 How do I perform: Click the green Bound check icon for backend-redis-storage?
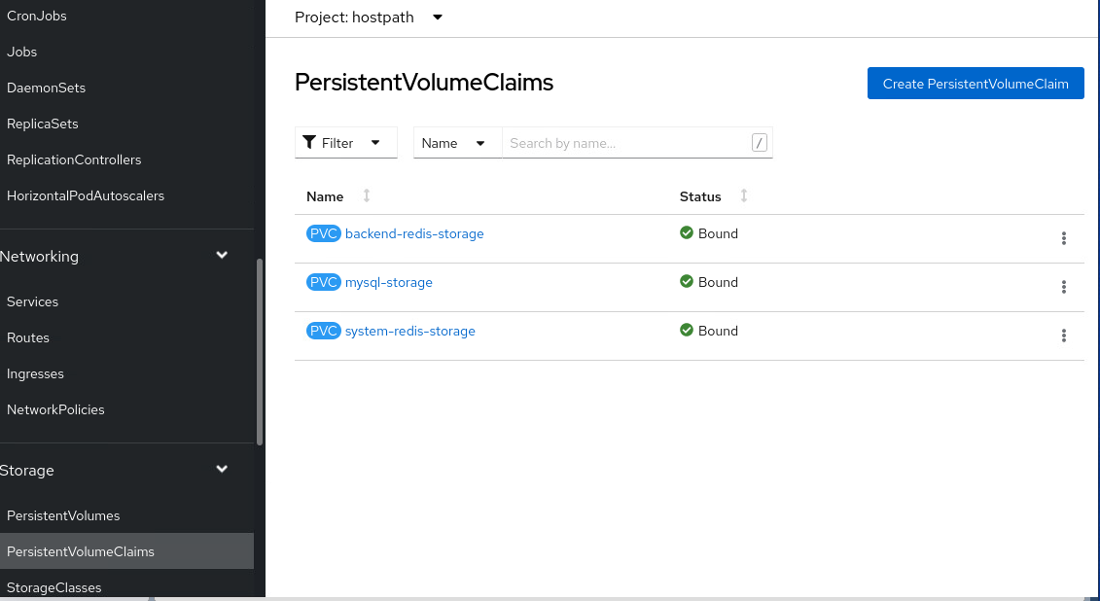click(688, 233)
